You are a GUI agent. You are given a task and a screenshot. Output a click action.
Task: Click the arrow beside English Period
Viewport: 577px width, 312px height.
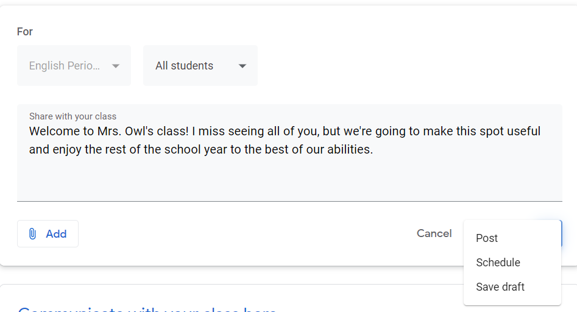click(116, 66)
